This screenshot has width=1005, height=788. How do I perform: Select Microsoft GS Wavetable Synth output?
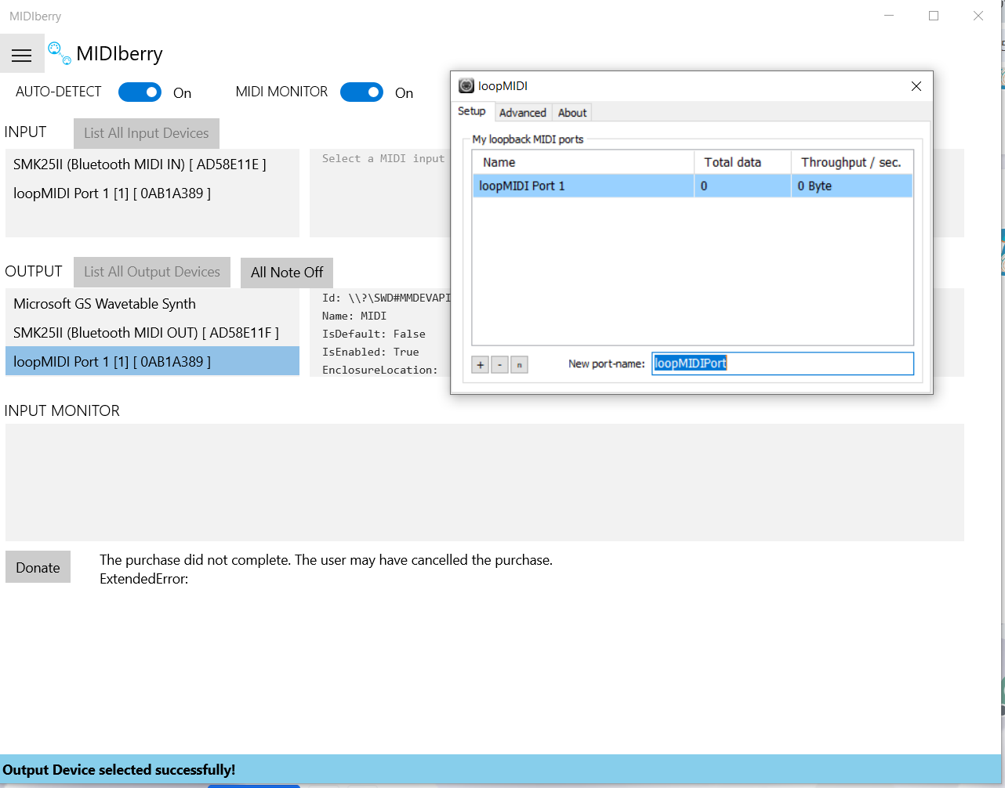tap(152, 304)
